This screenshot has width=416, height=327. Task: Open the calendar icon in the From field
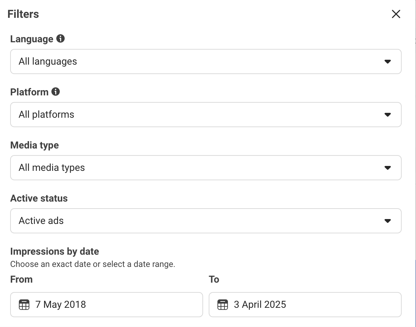point(23,305)
